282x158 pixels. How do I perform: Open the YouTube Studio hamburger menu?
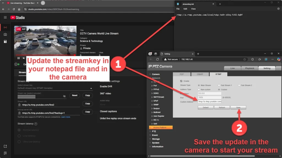click(5, 18)
